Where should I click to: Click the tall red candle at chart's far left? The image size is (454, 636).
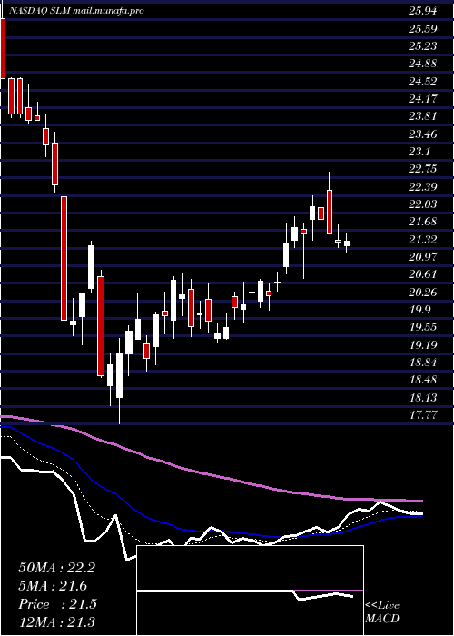coord(3,48)
